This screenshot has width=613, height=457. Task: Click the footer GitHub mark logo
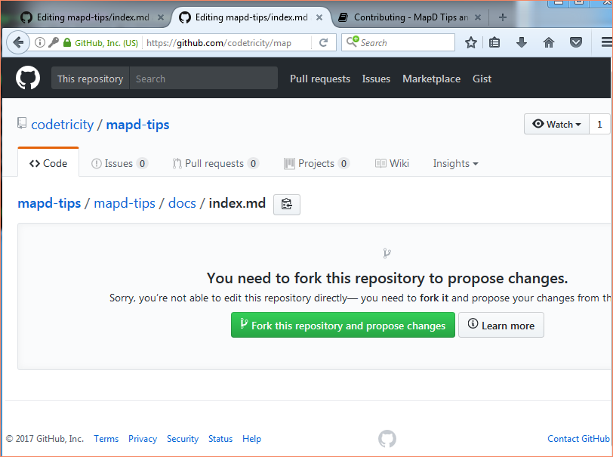coord(387,439)
